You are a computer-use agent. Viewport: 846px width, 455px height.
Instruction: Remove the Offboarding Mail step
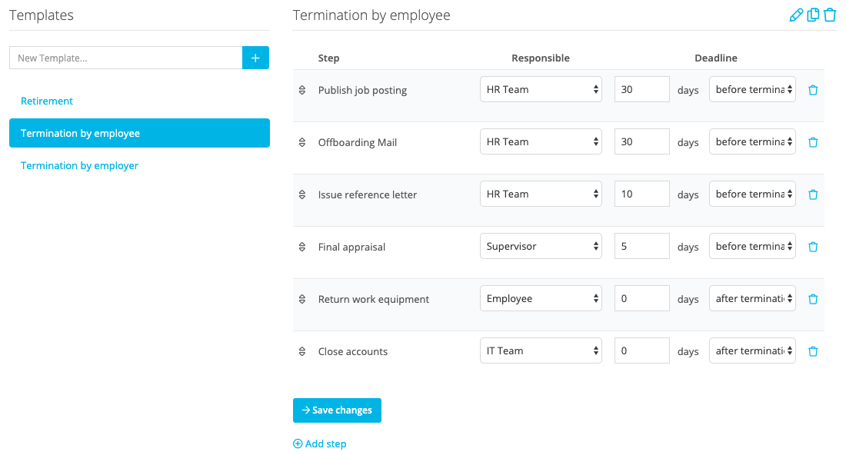point(813,141)
